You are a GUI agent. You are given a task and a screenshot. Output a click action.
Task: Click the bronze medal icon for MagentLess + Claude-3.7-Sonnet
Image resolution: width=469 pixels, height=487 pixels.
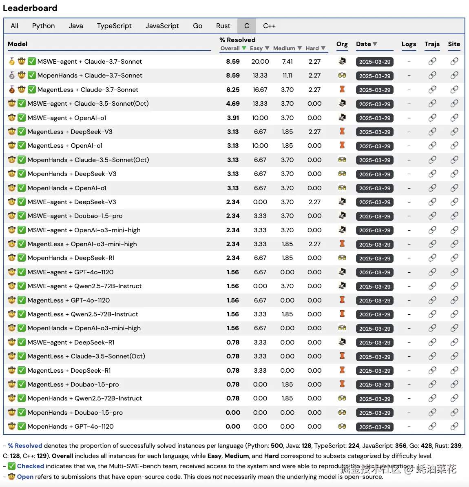click(x=12, y=90)
